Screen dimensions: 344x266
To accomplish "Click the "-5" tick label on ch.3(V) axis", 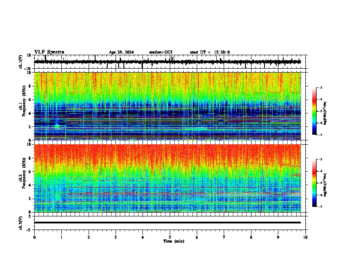I will pyautogui.click(x=29, y=230).
